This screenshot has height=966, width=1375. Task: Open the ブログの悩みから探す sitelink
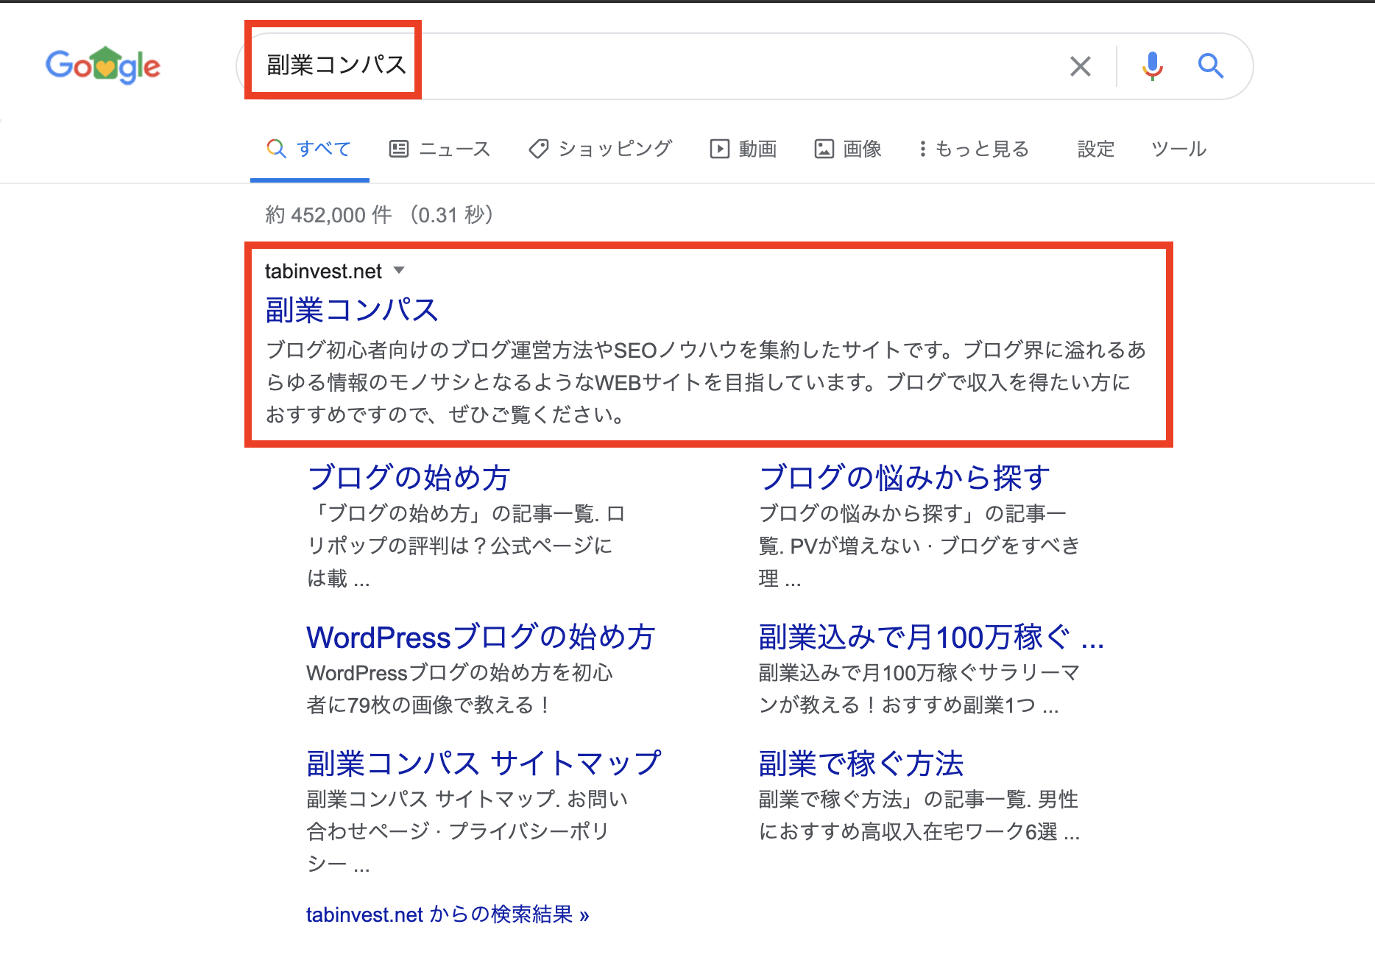point(905,477)
